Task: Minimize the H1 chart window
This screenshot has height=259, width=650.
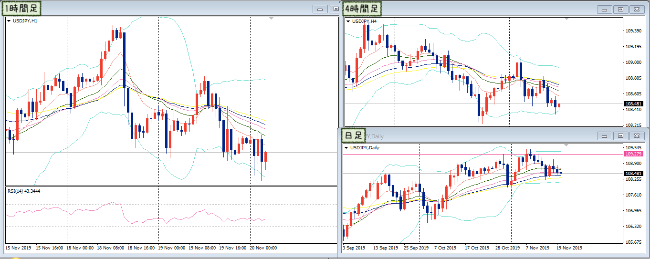Action: [320, 9]
